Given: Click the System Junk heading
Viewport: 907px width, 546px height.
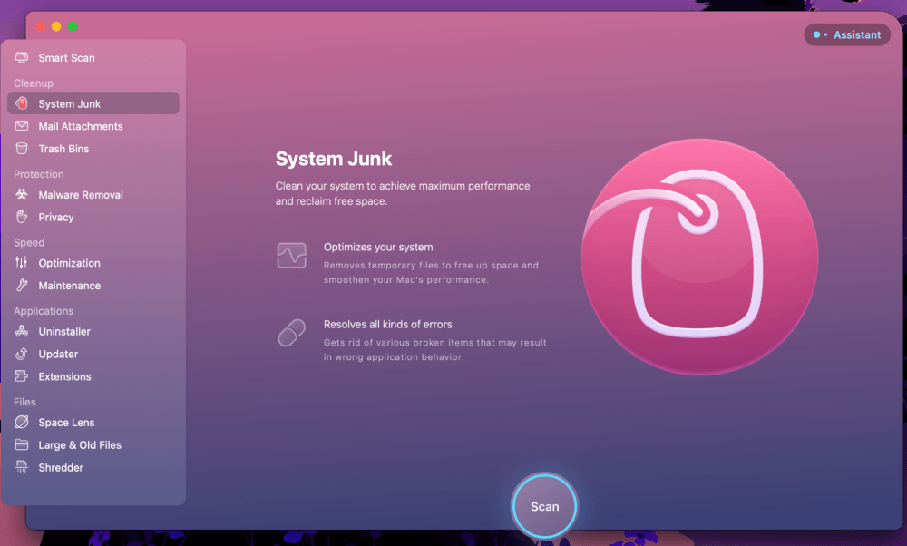Looking at the screenshot, I should tap(333, 159).
